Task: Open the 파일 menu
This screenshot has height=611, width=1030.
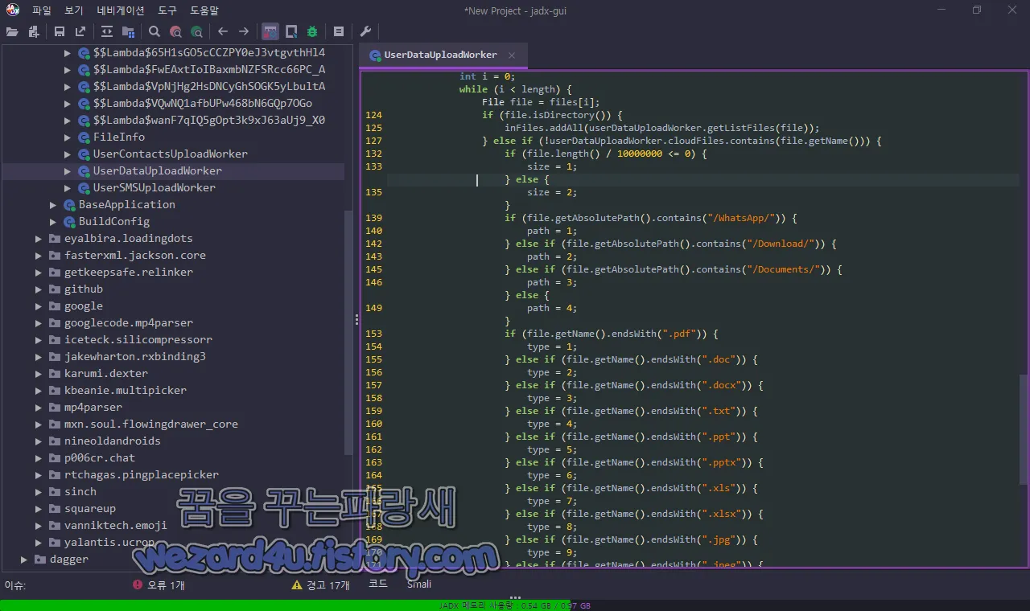Action: point(42,10)
